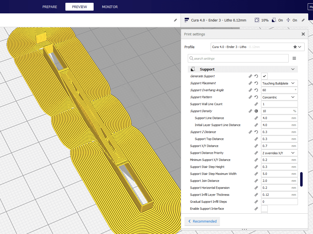Click the settings panel scrollbar thumb
The height and width of the screenshot is (234, 313).
coord(302,179)
